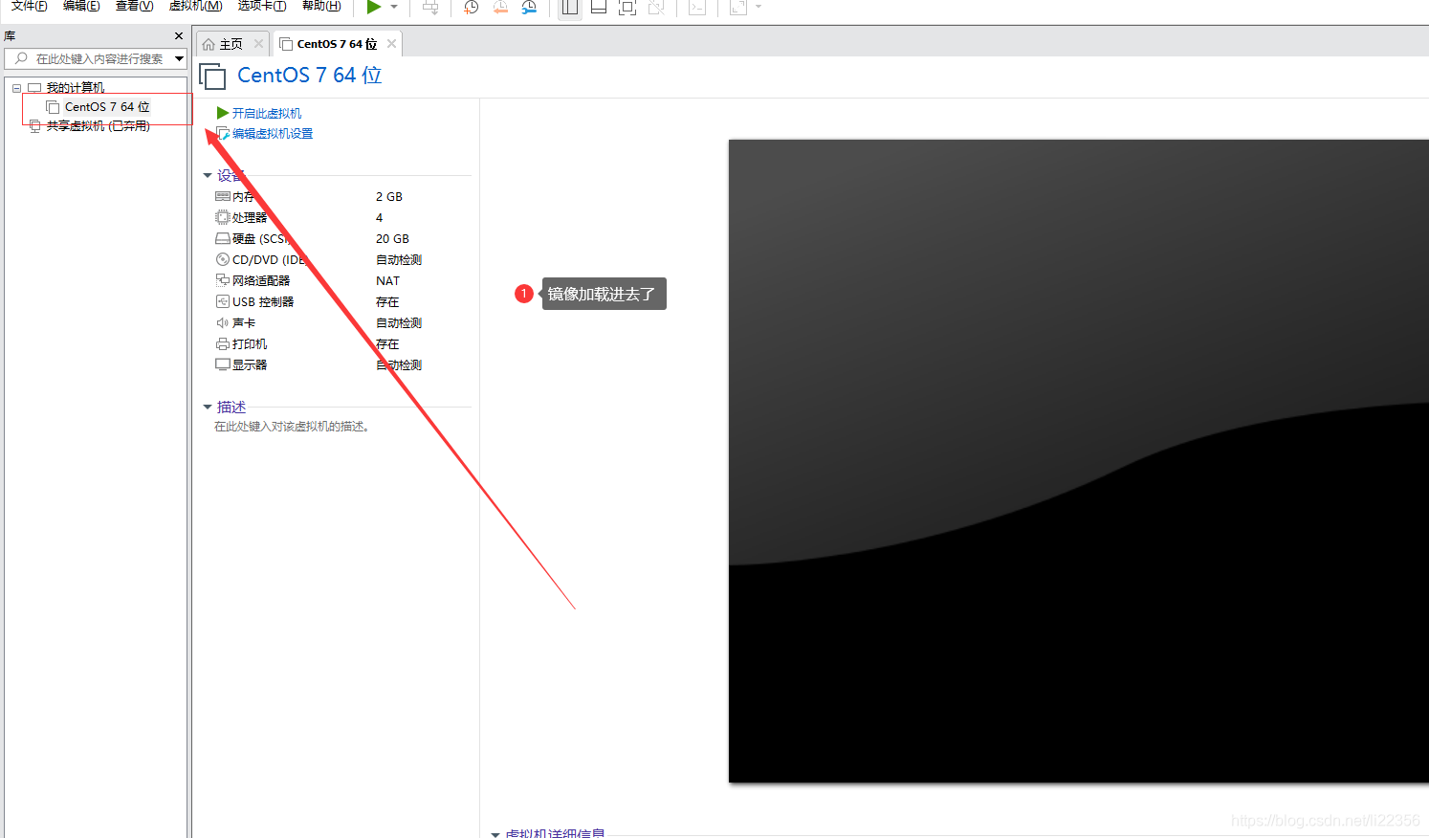Image resolution: width=1429 pixels, height=838 pixels.
Task: Click the 网络适配器 device row
Action: tap(341, 281)
